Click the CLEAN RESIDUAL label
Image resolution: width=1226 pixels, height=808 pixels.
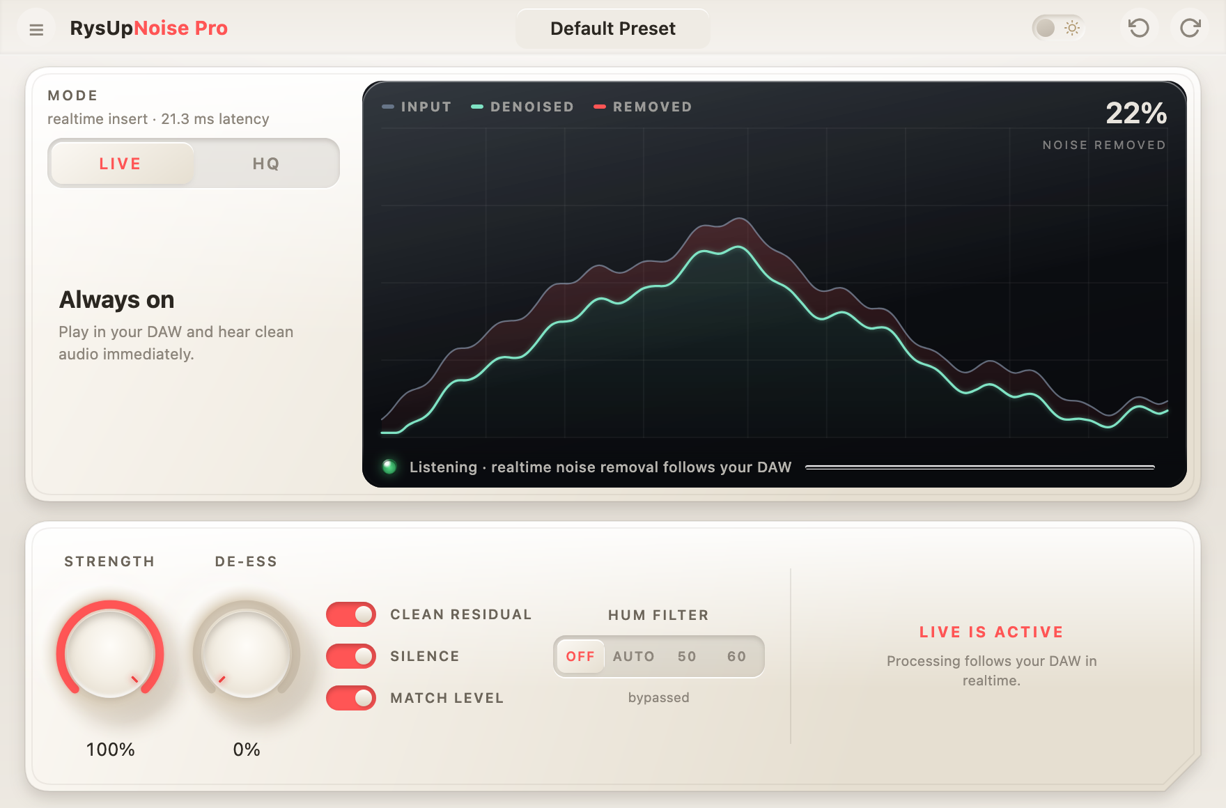click(460, 614)
